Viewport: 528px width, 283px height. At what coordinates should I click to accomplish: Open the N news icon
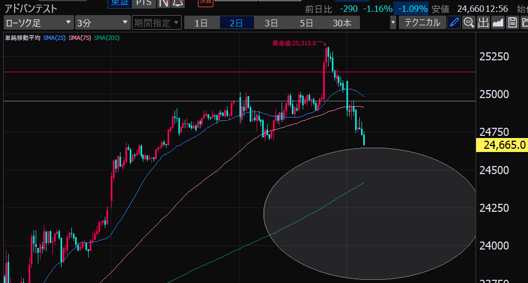(x=164, y=3)
